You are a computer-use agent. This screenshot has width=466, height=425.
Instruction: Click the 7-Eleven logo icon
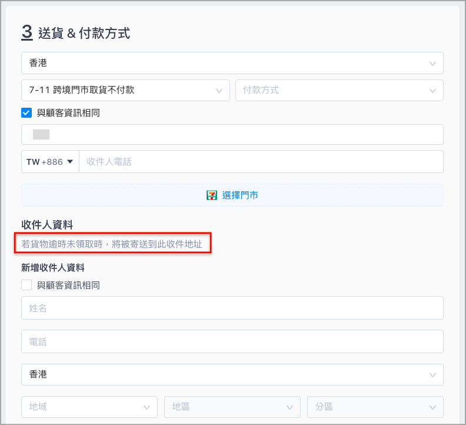tap(212, 195)
